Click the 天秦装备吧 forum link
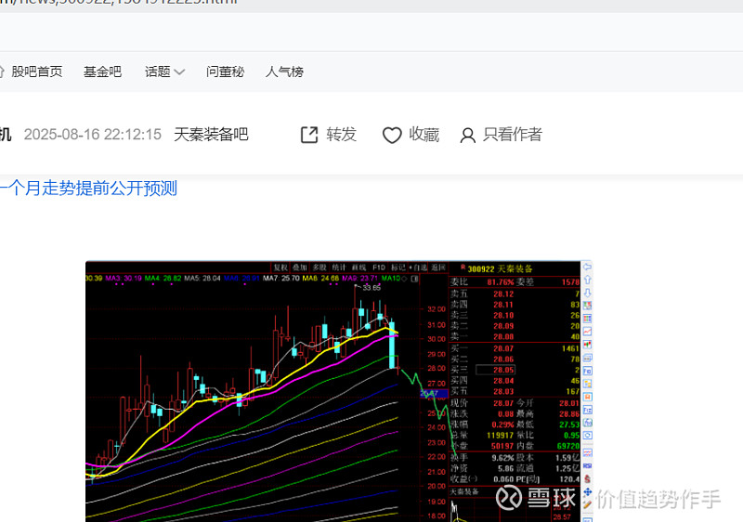 click(211, 135)
